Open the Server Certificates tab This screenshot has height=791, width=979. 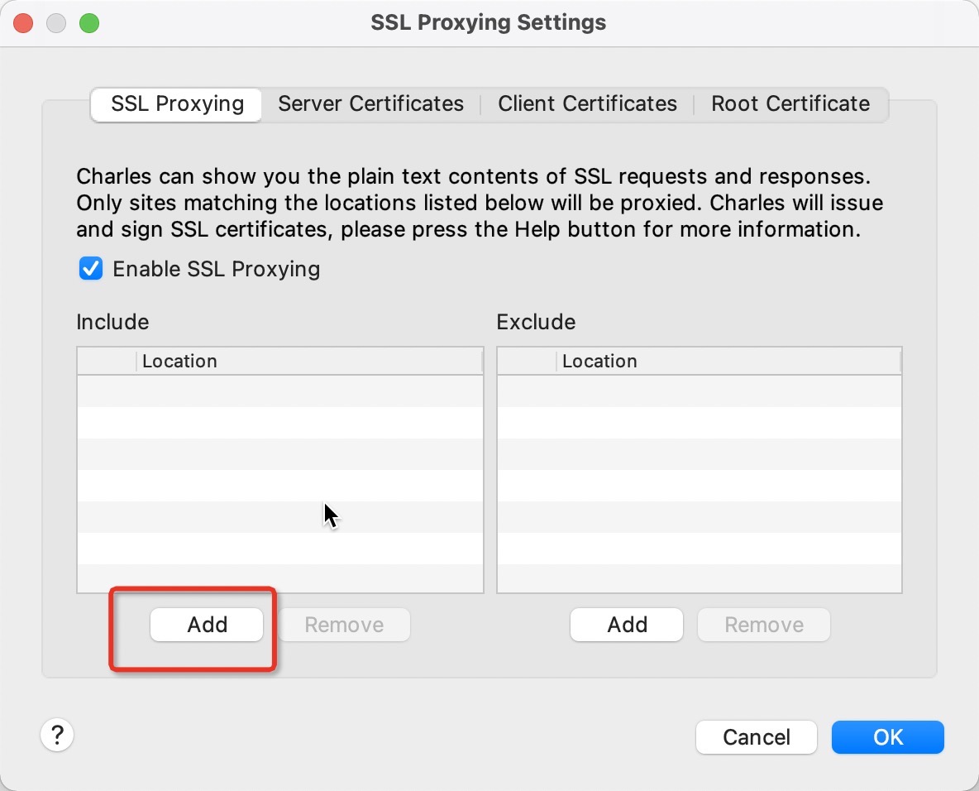(x=371, y=103)
